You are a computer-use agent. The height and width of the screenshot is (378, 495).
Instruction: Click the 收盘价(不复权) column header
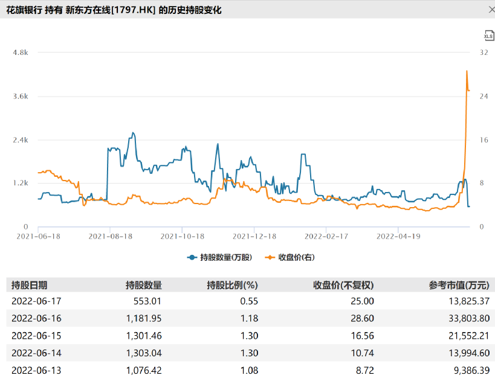[343, 285]
